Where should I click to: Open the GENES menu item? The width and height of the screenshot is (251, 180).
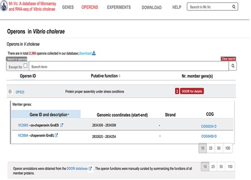(x=68, y=7)
